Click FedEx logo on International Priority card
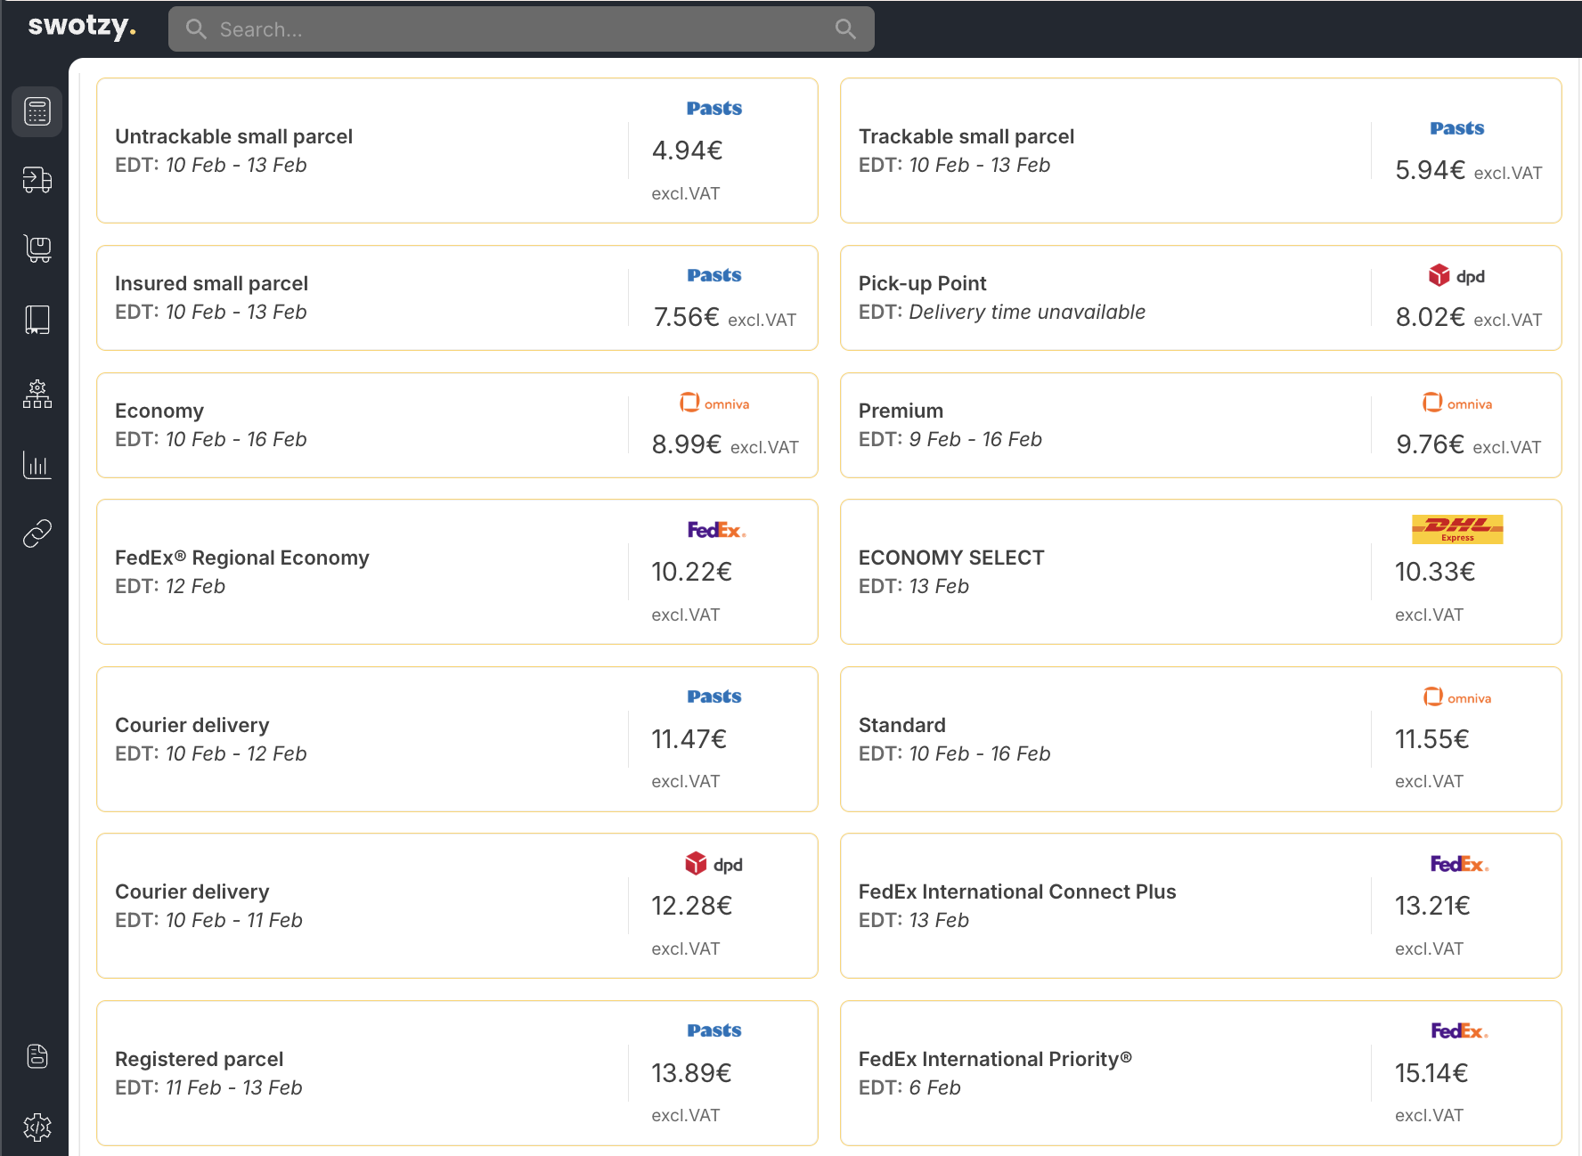 1459,1030
